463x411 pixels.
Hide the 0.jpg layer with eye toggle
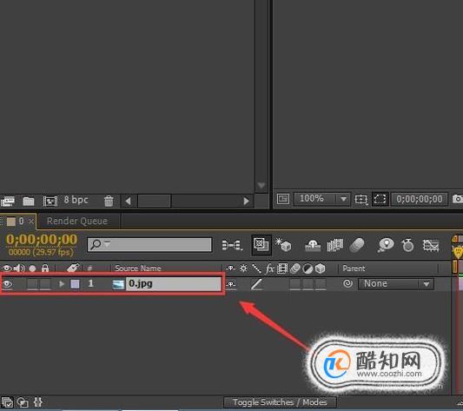(7, 284)
